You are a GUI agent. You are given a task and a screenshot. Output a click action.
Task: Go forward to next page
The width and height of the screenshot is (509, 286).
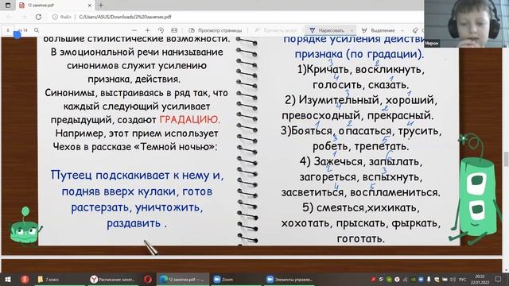point(24,17)
